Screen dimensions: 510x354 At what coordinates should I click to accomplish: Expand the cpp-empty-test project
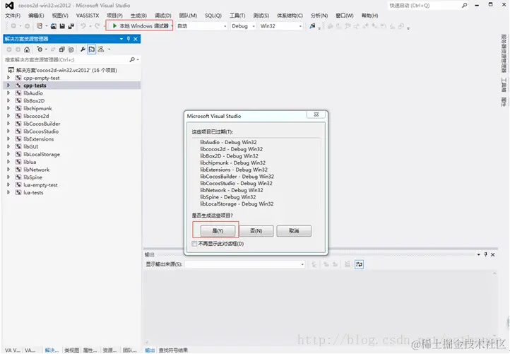point(8,78)
